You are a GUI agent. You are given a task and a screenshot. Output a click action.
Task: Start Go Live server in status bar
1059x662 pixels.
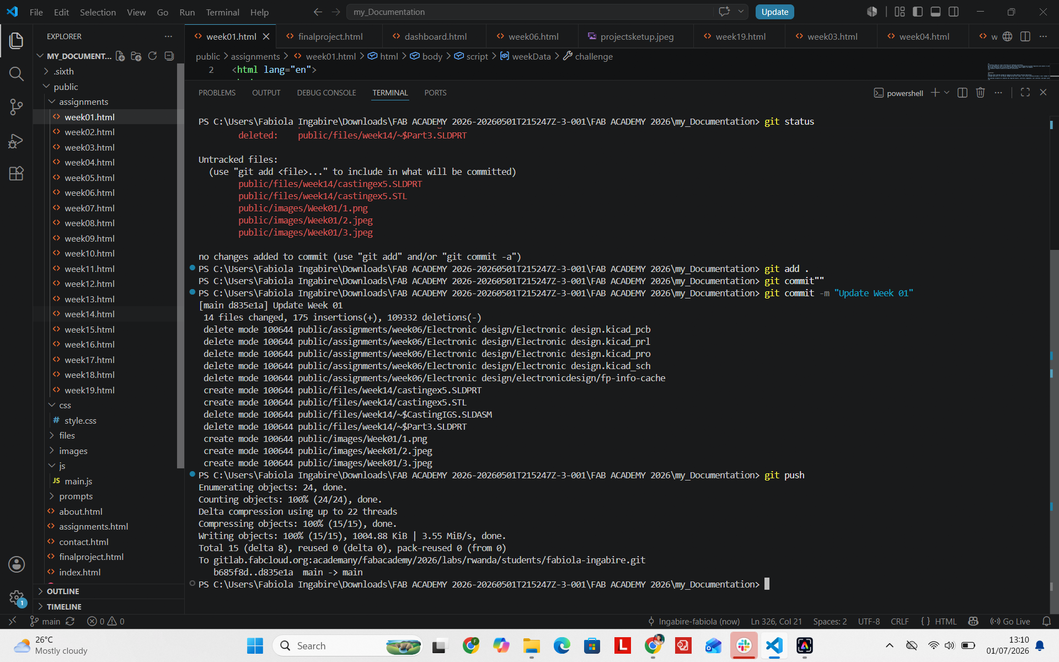[1010, 621]
